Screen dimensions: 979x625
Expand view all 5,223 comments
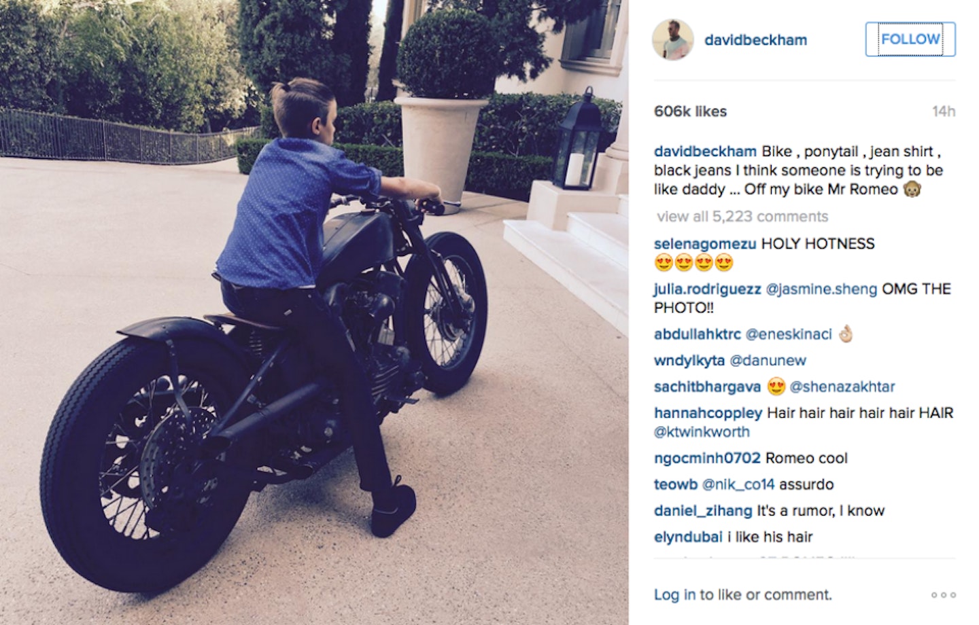coord(742,217)
